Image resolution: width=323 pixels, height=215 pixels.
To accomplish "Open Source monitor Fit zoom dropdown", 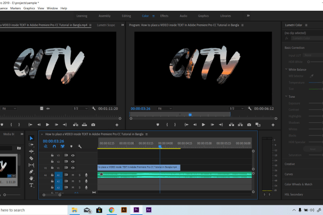I will coord(9,108).
